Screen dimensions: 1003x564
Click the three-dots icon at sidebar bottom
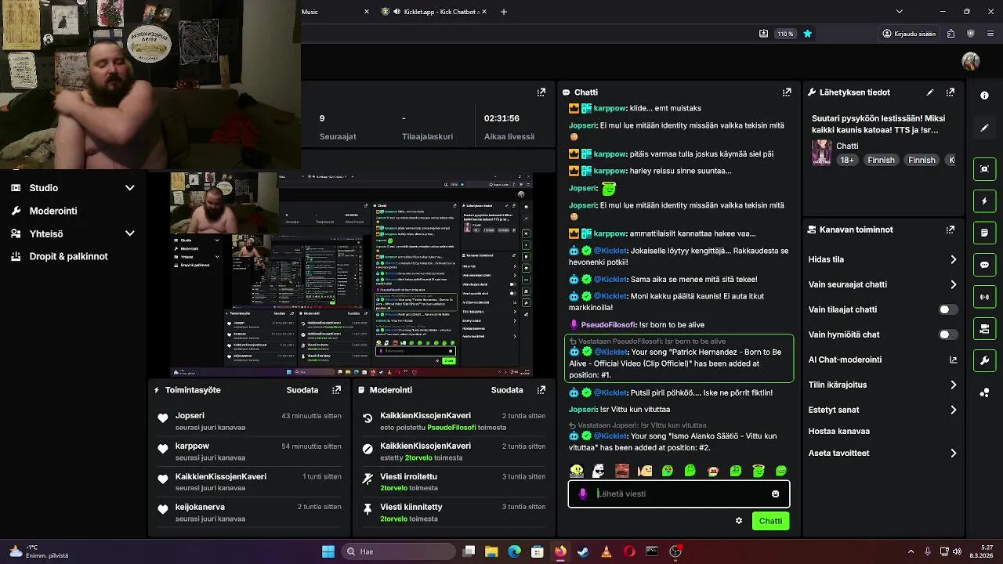[x=984, y=392]
